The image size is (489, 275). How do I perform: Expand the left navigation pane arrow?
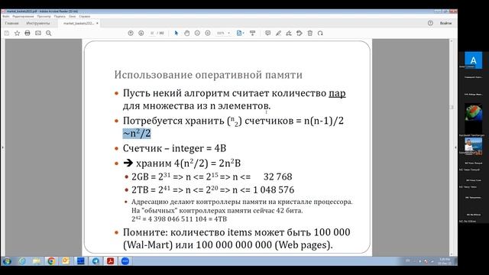click(2, 147)
